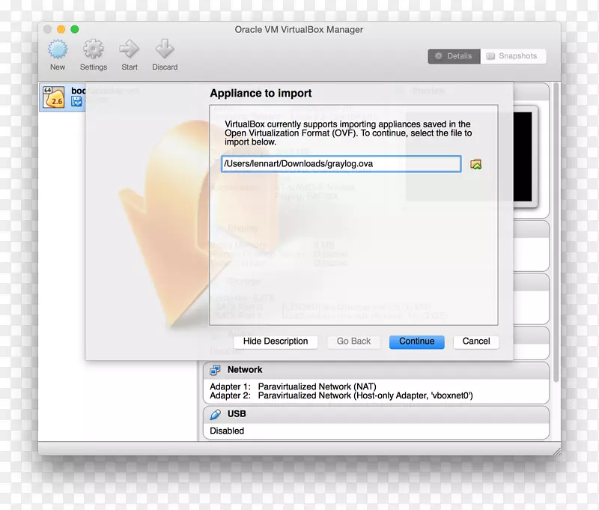
Task: Open the VM Settings gear icon
Action: pos(94,50)
